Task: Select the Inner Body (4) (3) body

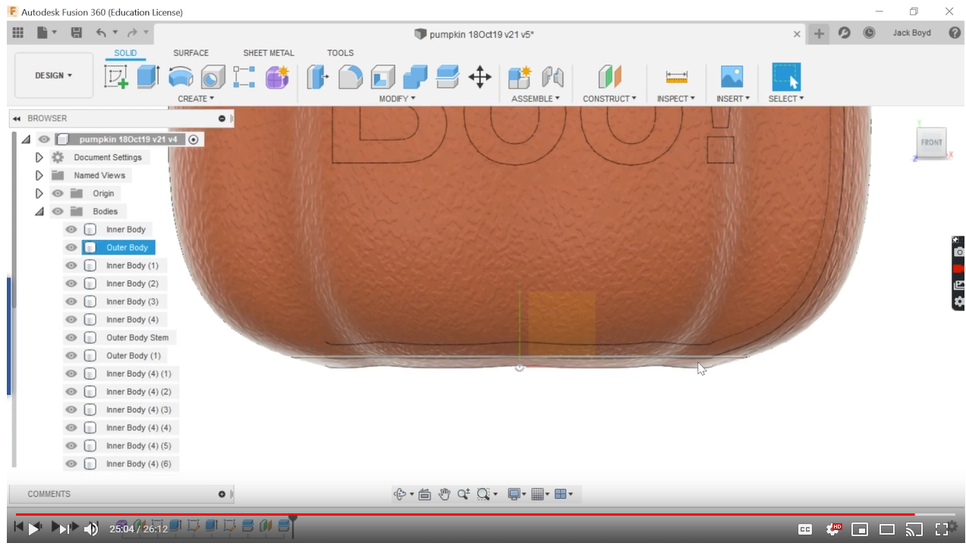Action: pos(139,410)
